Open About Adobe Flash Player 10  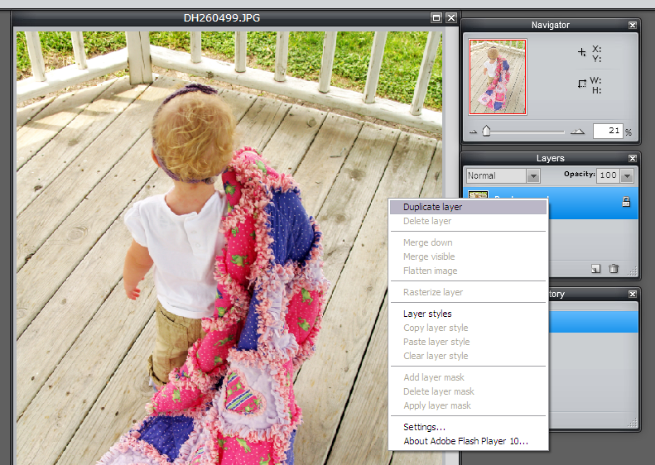click(x=468, y=441)
